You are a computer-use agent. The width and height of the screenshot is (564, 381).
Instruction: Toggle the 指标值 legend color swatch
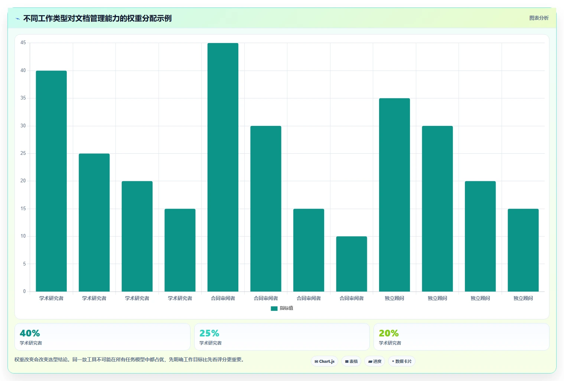[274, 308]
